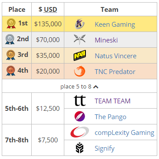Click the Signify black logo
159x159 pixels.
click(x=80, y=148)
